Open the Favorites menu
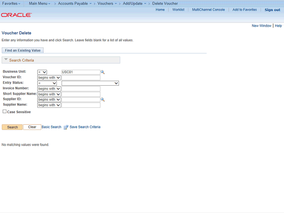The width and height of the screenshot is (284, 213). point(11,4)
